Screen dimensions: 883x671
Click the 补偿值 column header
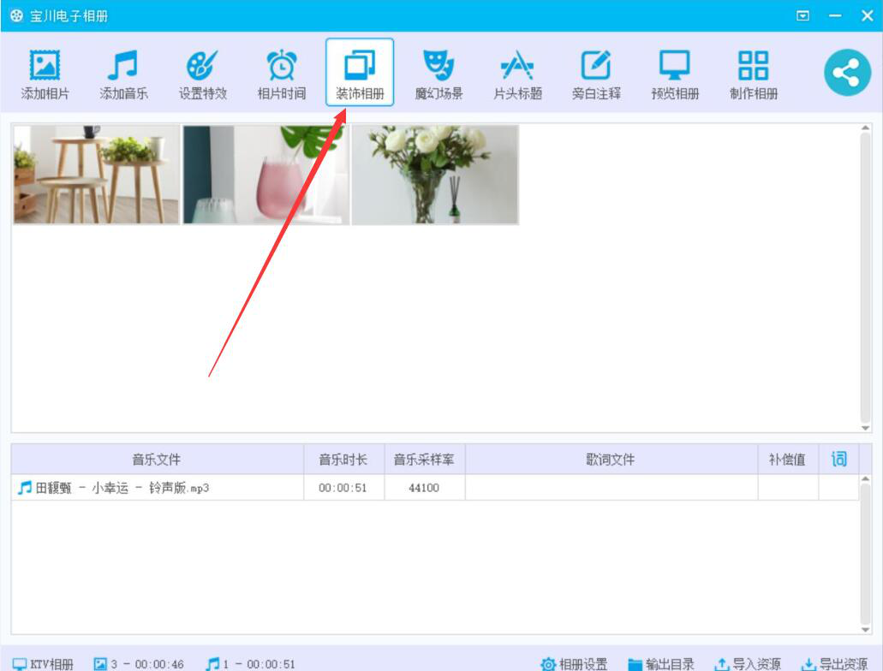pyautogui.click(x=787, y=460)
